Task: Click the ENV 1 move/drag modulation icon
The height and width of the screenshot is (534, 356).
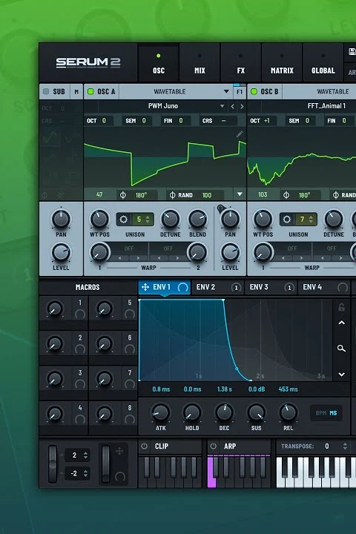Action: pos(145,287)
